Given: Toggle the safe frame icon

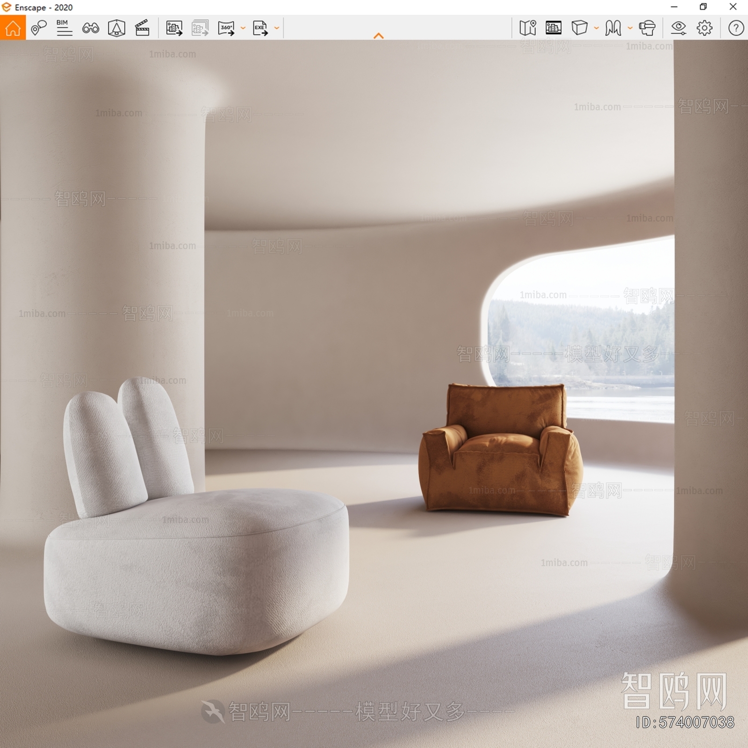Looking at the screenshot, I should point(116,28).
